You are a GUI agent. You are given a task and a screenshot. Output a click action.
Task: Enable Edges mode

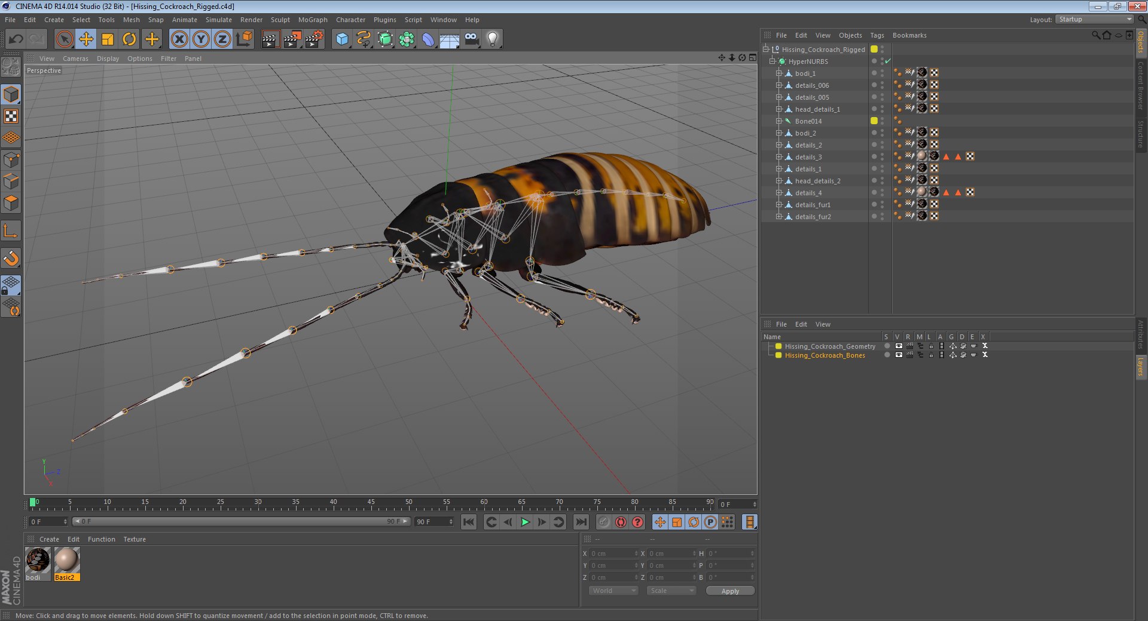(11, 181)
